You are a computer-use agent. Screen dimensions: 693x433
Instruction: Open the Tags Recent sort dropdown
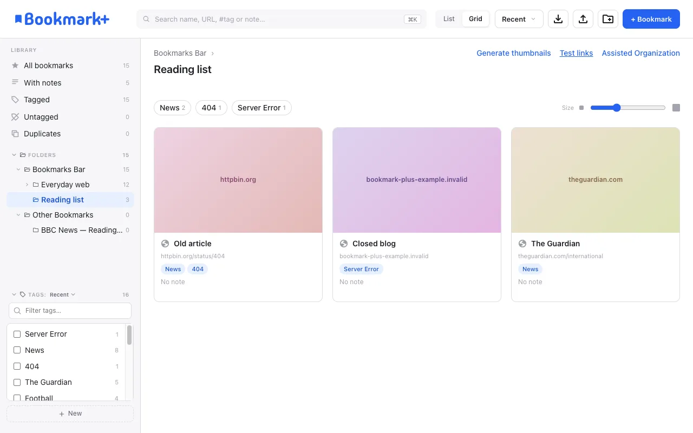(62, 295)
